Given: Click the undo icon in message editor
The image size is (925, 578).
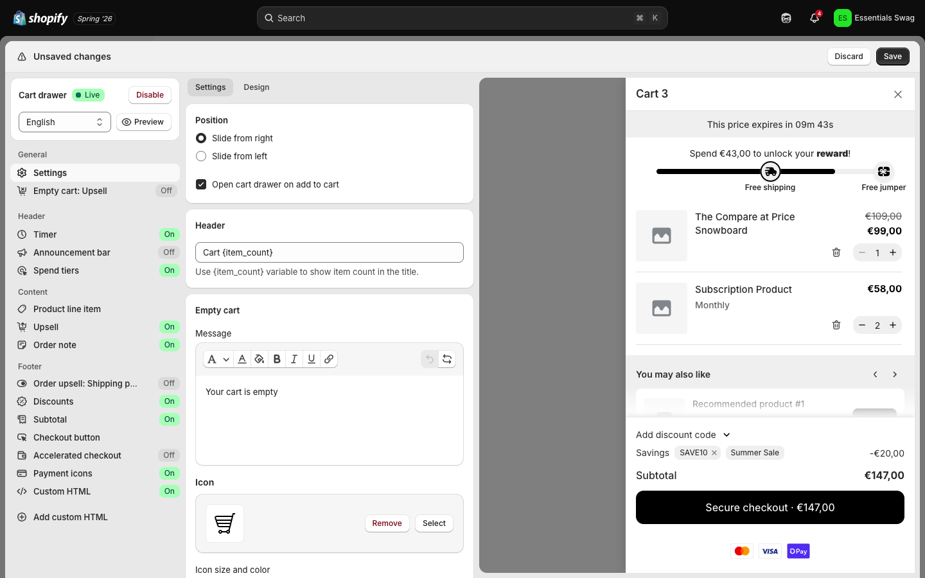Looking at the screenshot, I should click(x=430, y=359).
